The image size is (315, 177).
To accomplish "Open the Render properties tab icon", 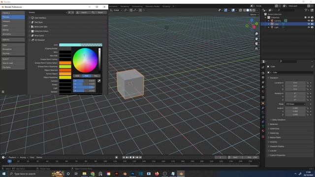I will 263,73.
